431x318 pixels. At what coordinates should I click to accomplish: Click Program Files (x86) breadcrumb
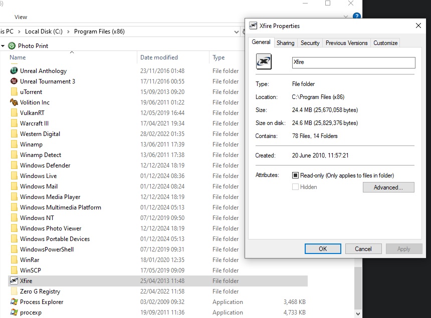tap(99, 31)
